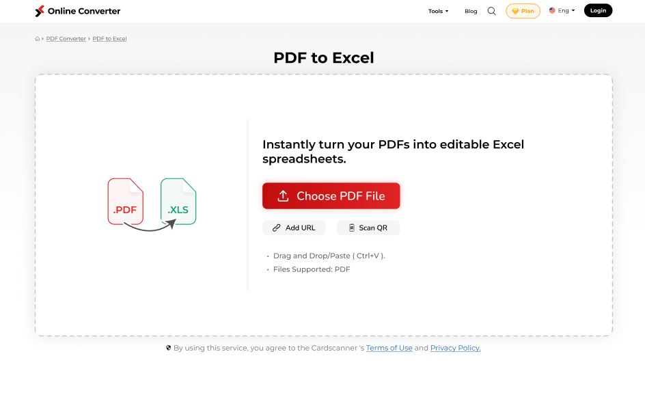Click the .PDF file icon illustration
The width and height of the screenshot is (645, 408).
click(125, 202)
